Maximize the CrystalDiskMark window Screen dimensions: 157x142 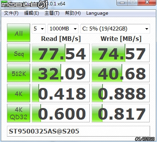(x=133, y=2)
